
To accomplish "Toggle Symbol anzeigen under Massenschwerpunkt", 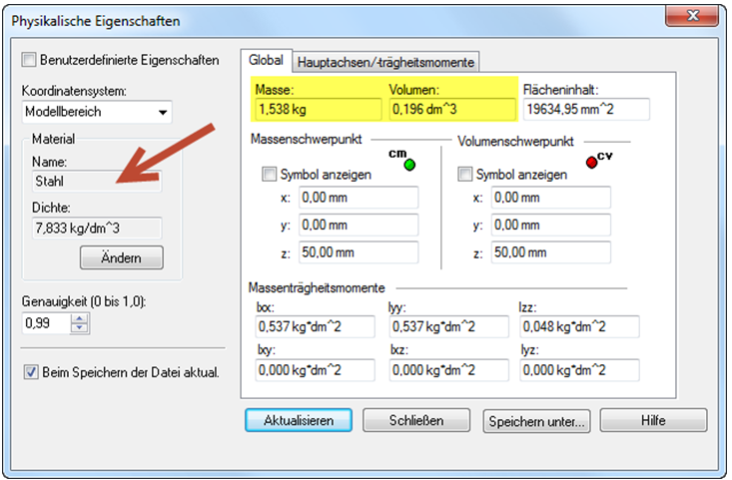I will coord(269,175).
